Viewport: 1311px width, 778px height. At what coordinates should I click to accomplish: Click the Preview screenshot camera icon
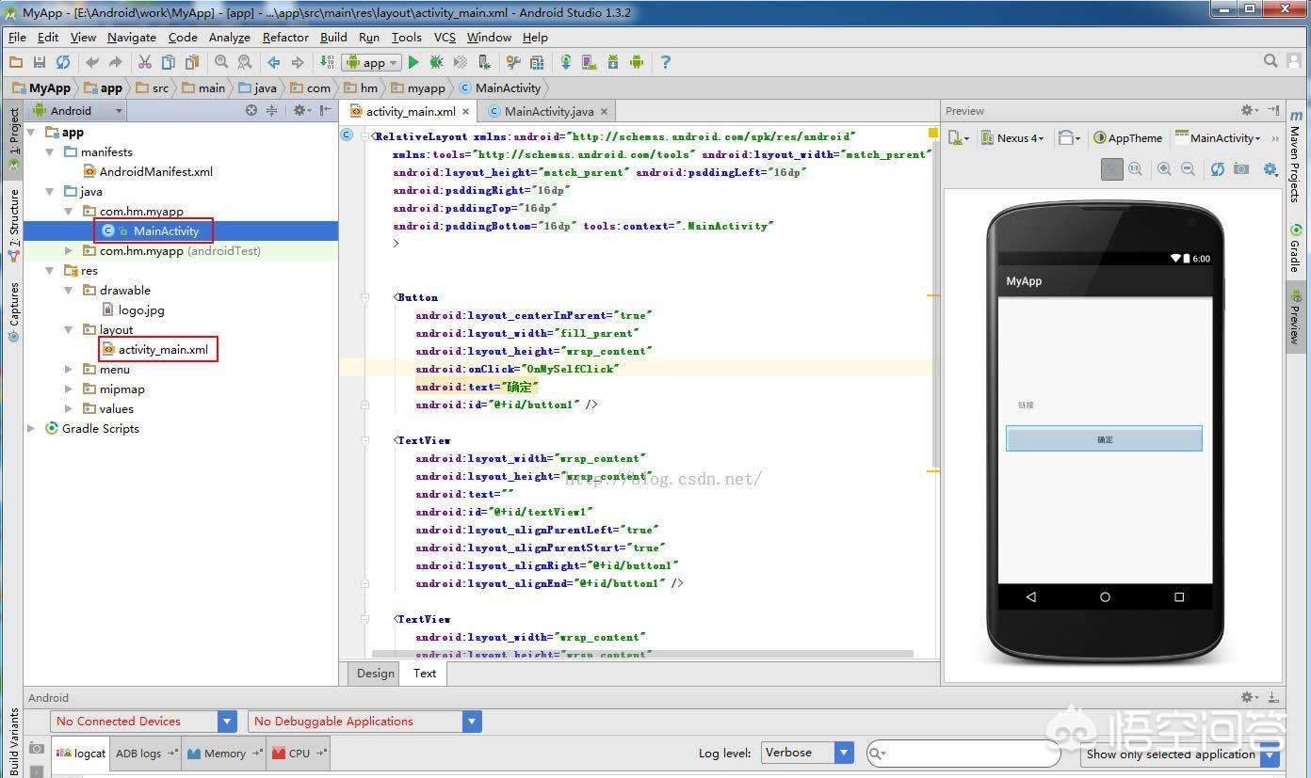click(x=1241, y=168)
